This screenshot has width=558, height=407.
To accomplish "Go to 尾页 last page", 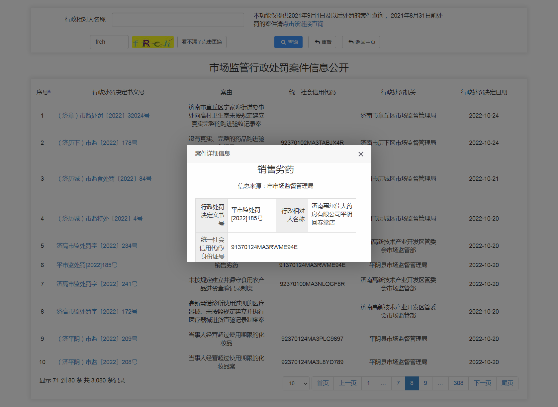I will click(507, 383).
